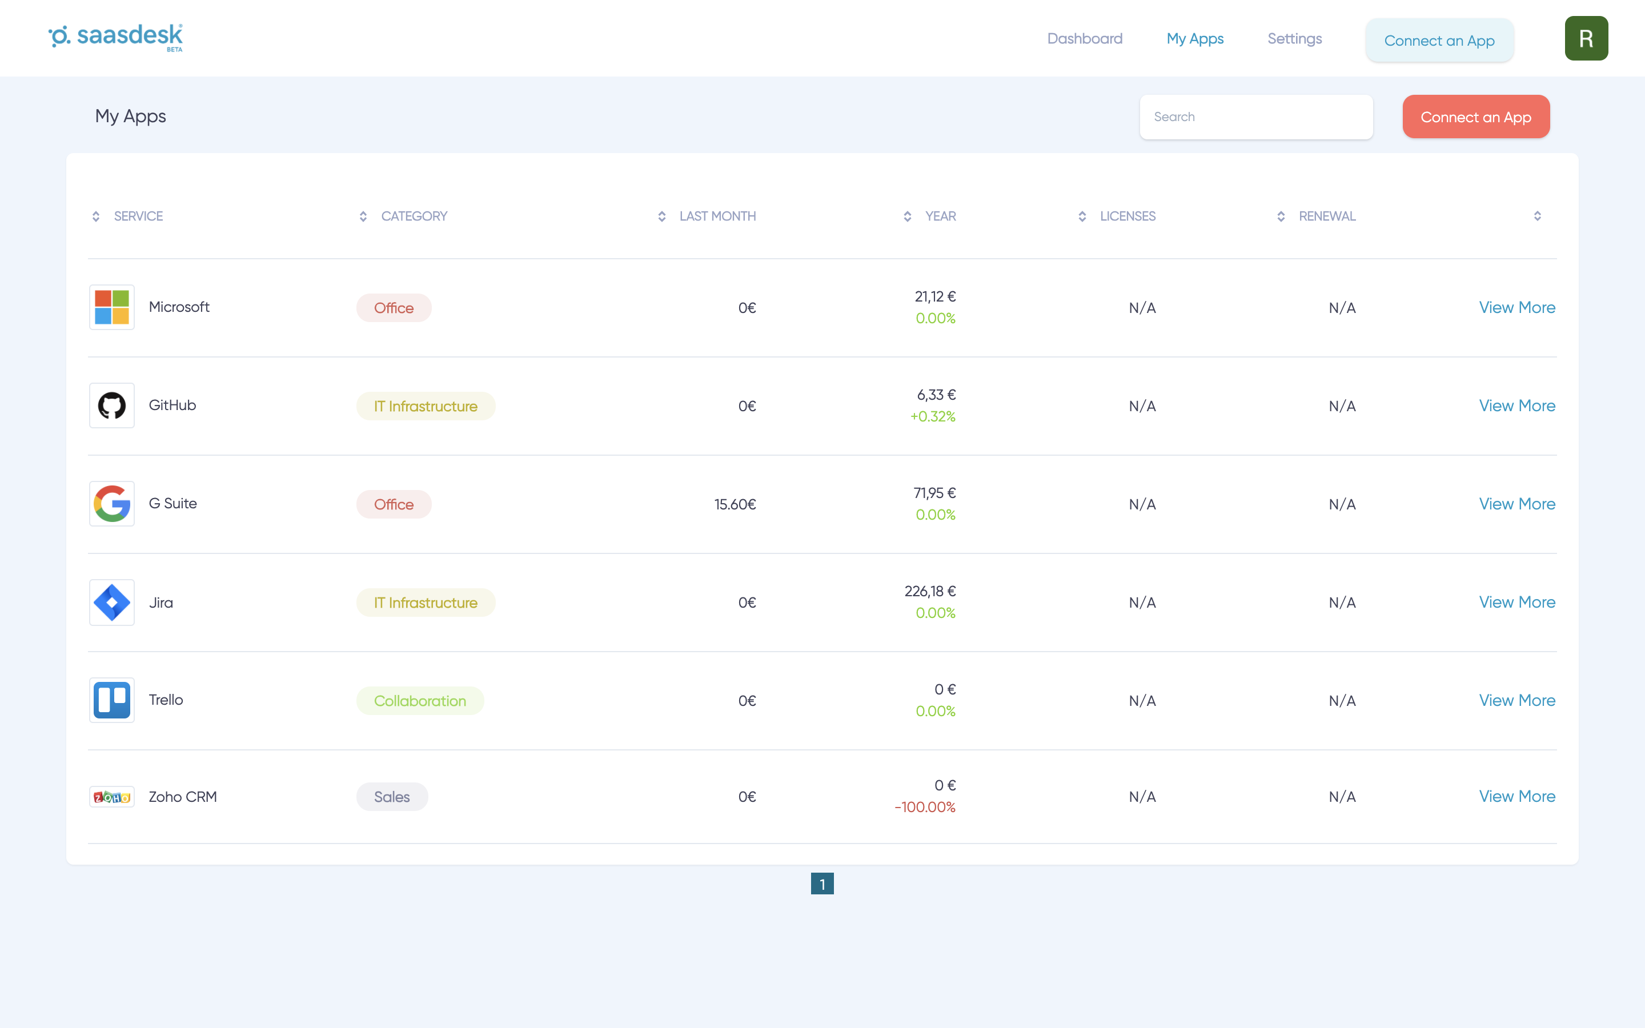Screen dimensions: 1645x1028
Task: Click the 6,33 € year value
Action: pos(936,395)
